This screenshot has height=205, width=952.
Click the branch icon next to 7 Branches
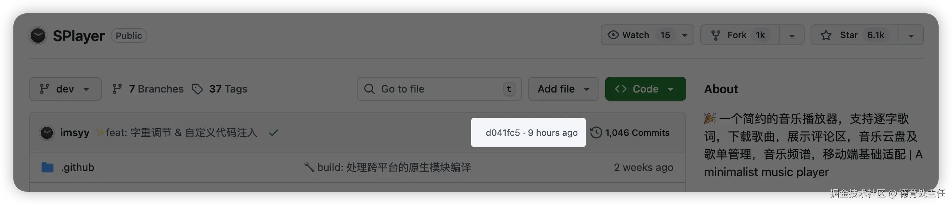[x=117, y=89]
